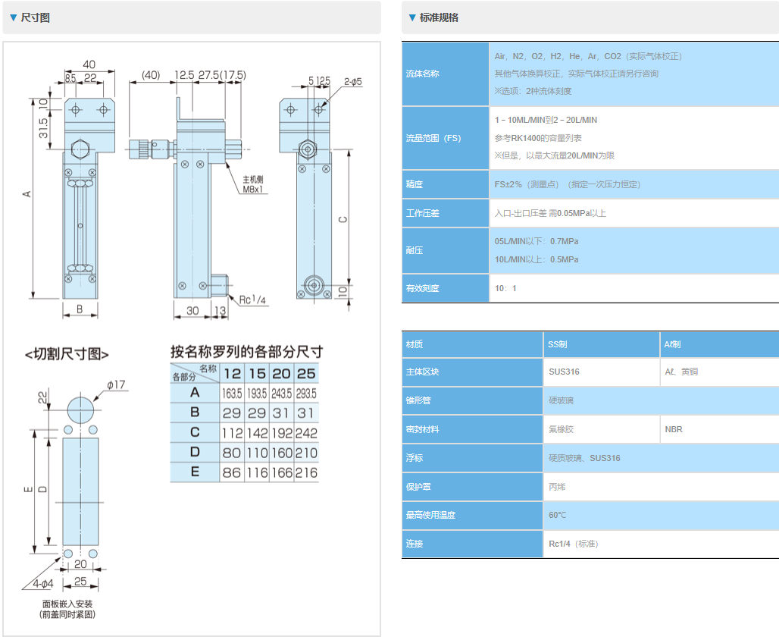Select the 主体区块 row label
The width and height of the screenshot is (779, 640).
tap(472, 372)
